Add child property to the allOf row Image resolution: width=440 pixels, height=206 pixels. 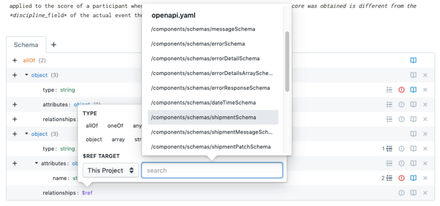(x=15, y=60)
